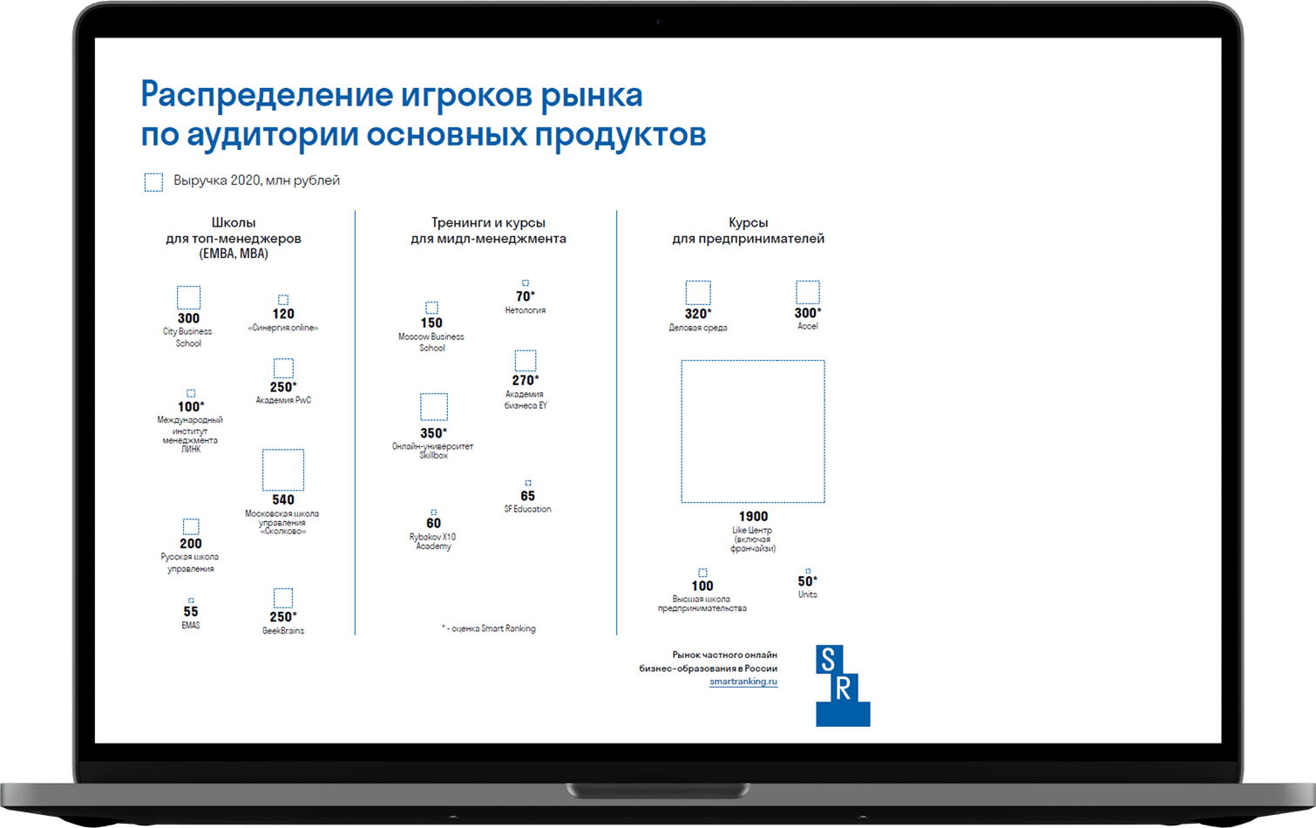The width and height of the screenshot is (1316, 828).
Task: Click the label "Units"
Action: click(x=808, y=594)
